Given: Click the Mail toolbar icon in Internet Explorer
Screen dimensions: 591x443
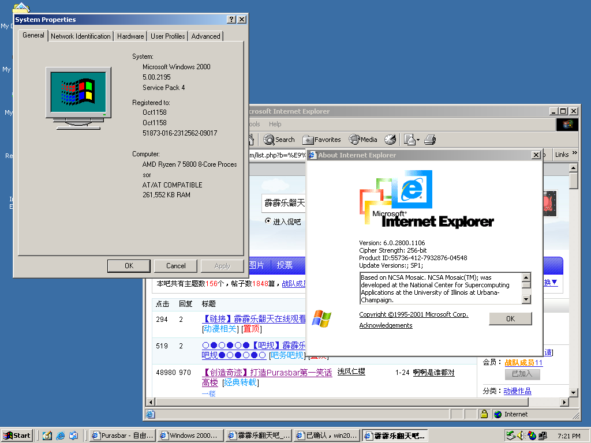Looking at the screenshot, I should (409, 140).
